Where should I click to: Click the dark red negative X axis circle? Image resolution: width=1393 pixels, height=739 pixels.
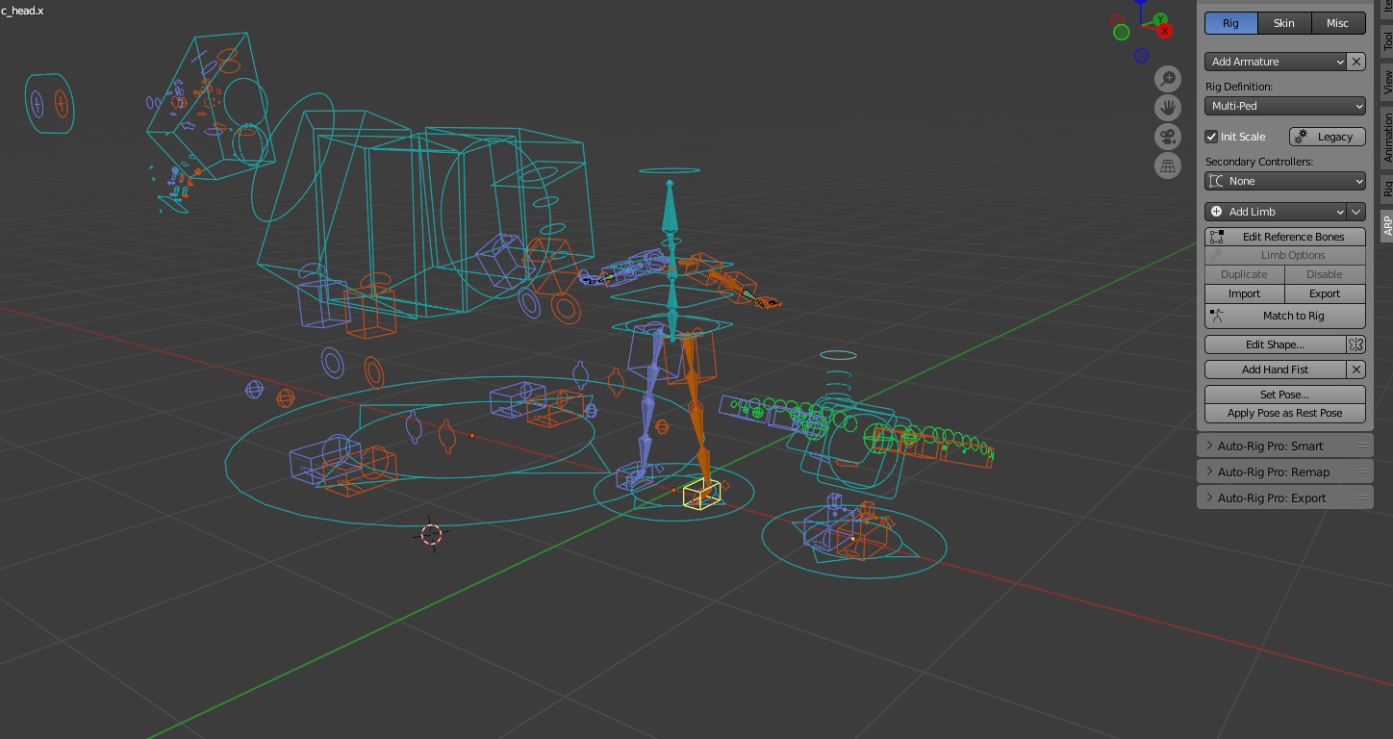[x=1117, y=20]
